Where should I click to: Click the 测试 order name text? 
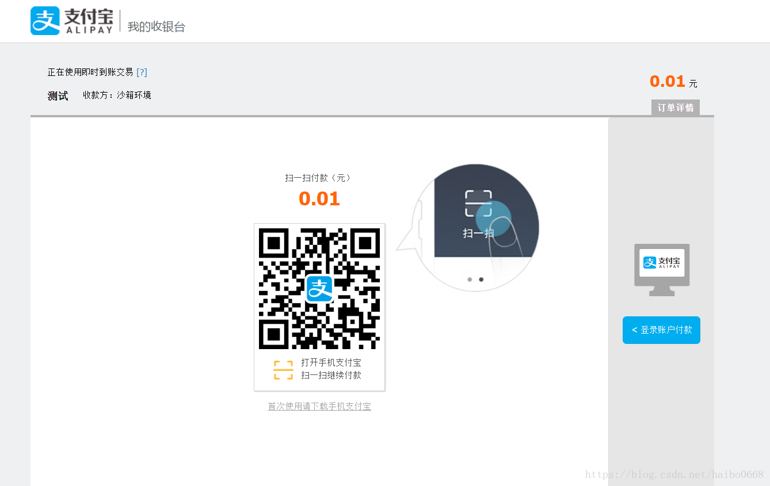[x=58, y=96]
